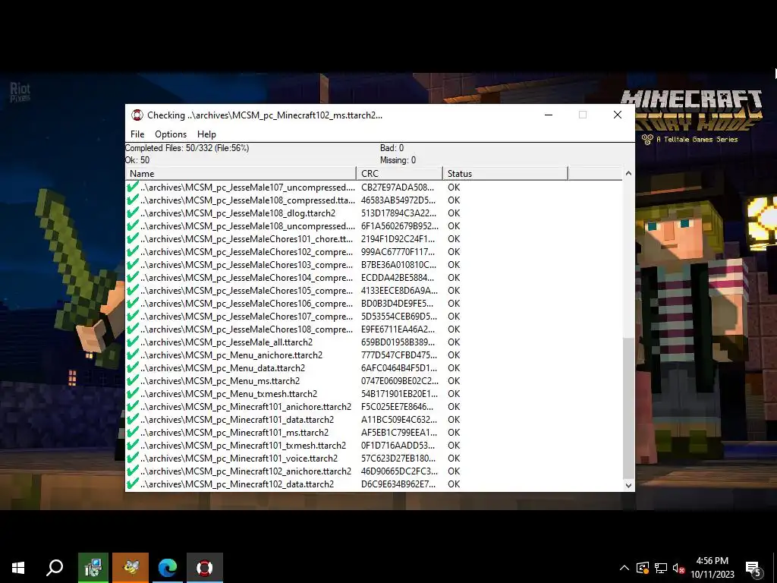Sort by the Name column header

[x=241, y=174]
